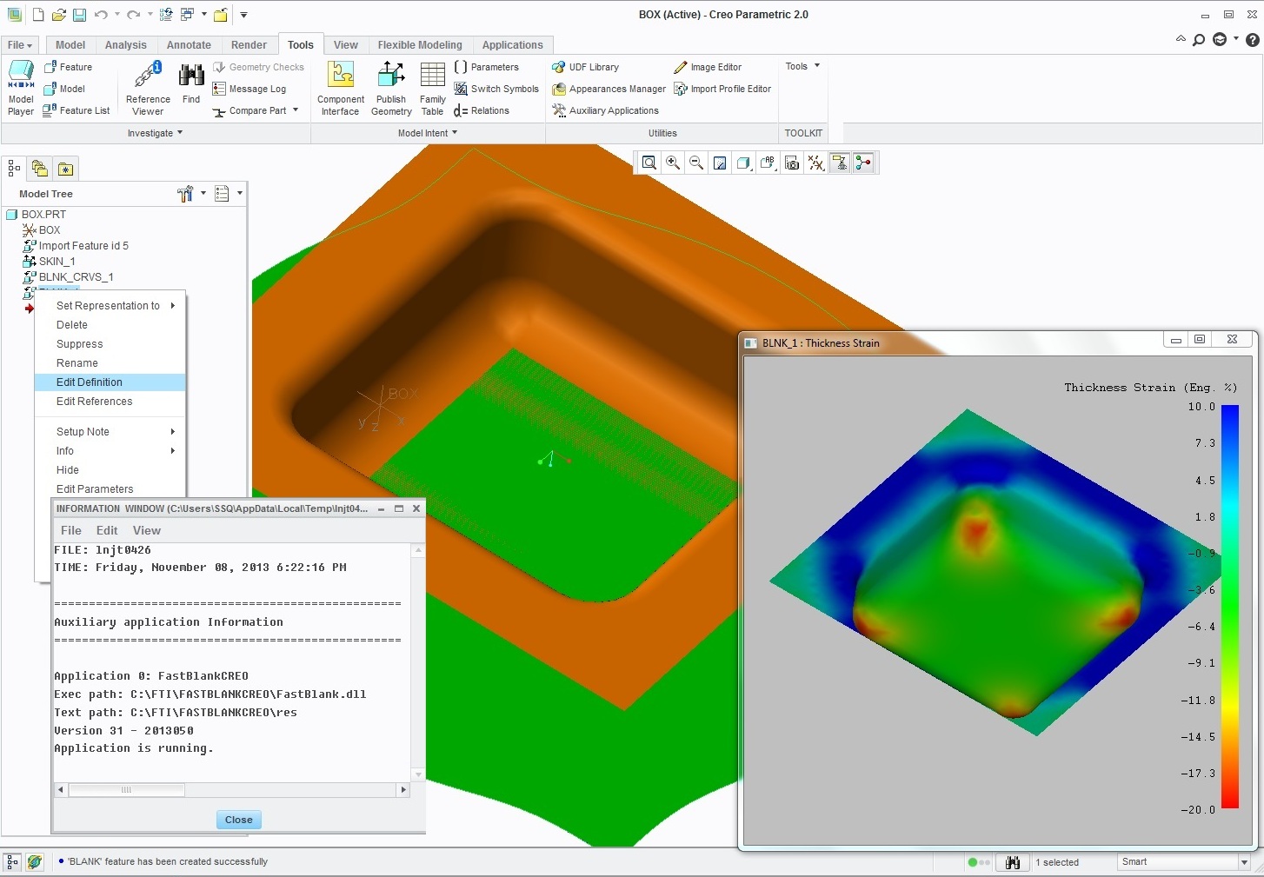Image resolution: width=1264 pixels, height=877 pixels.
Task: Expand the Investigate group dropdown
Action: tap(155, 133)
